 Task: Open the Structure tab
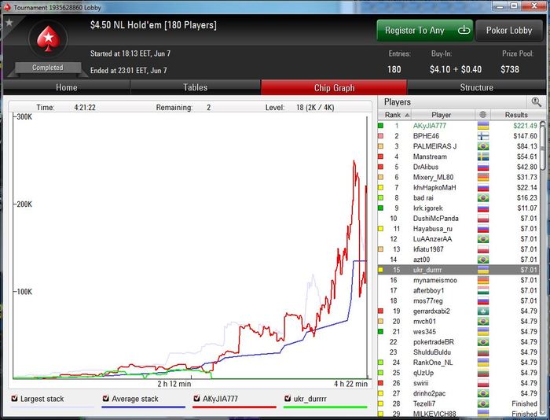point(476,87)
